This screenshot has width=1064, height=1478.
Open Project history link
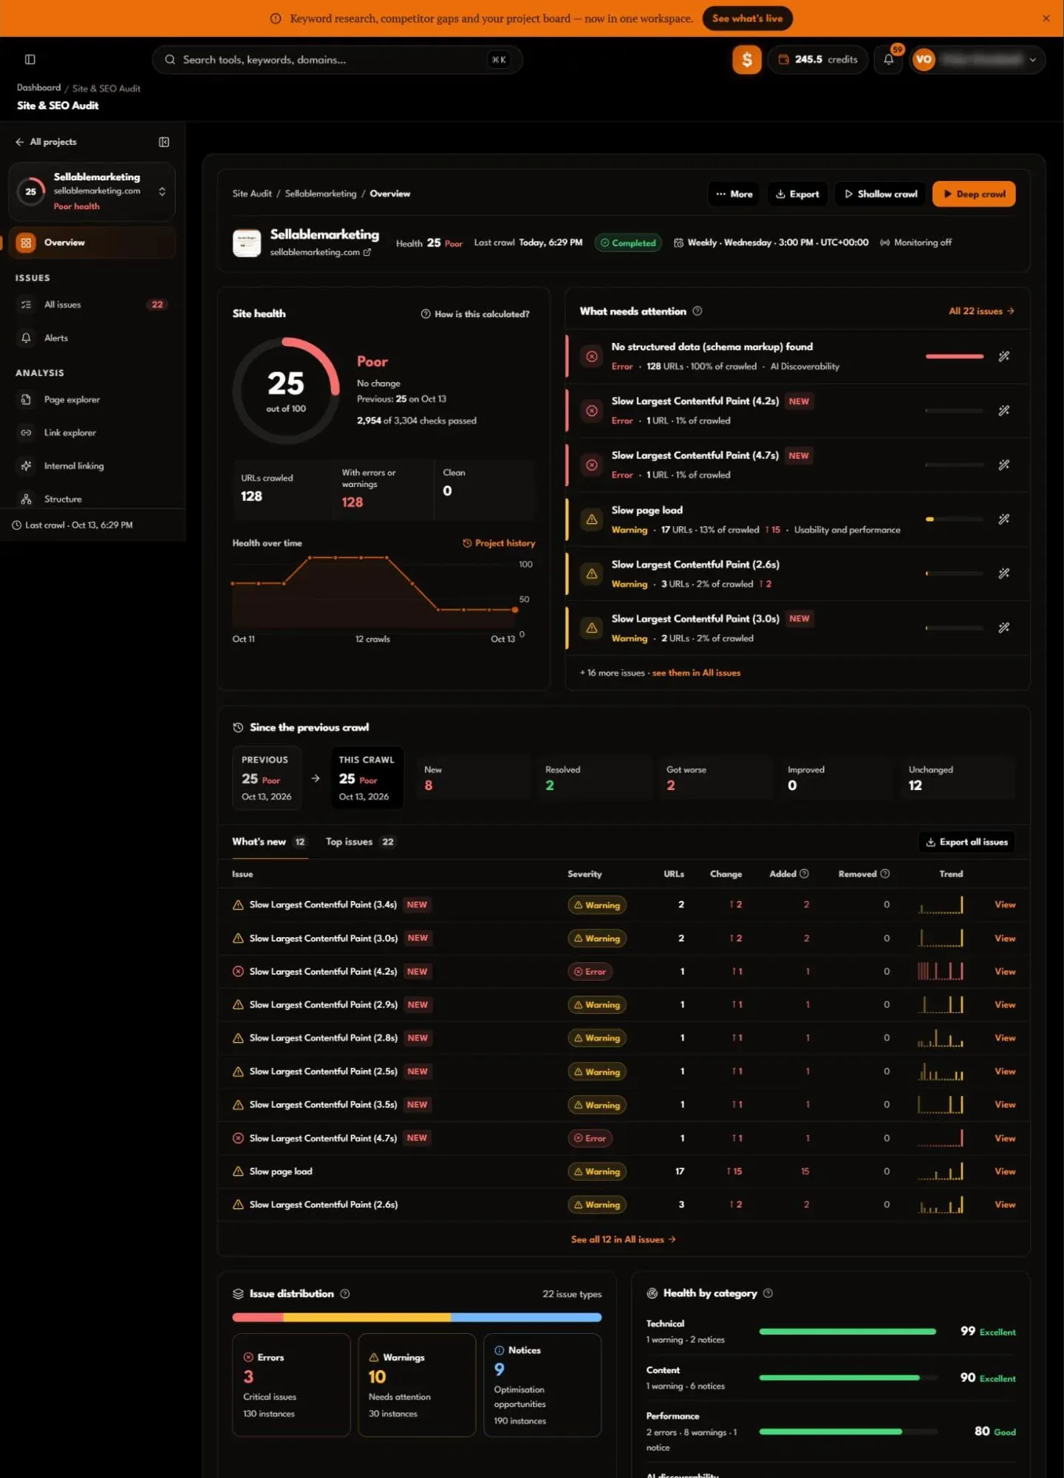pyautogui.click(x=499, y=543)
